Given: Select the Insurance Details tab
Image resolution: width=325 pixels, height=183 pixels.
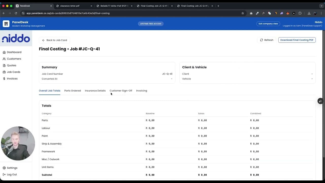Looking at the screenshot, I should 95,90.
